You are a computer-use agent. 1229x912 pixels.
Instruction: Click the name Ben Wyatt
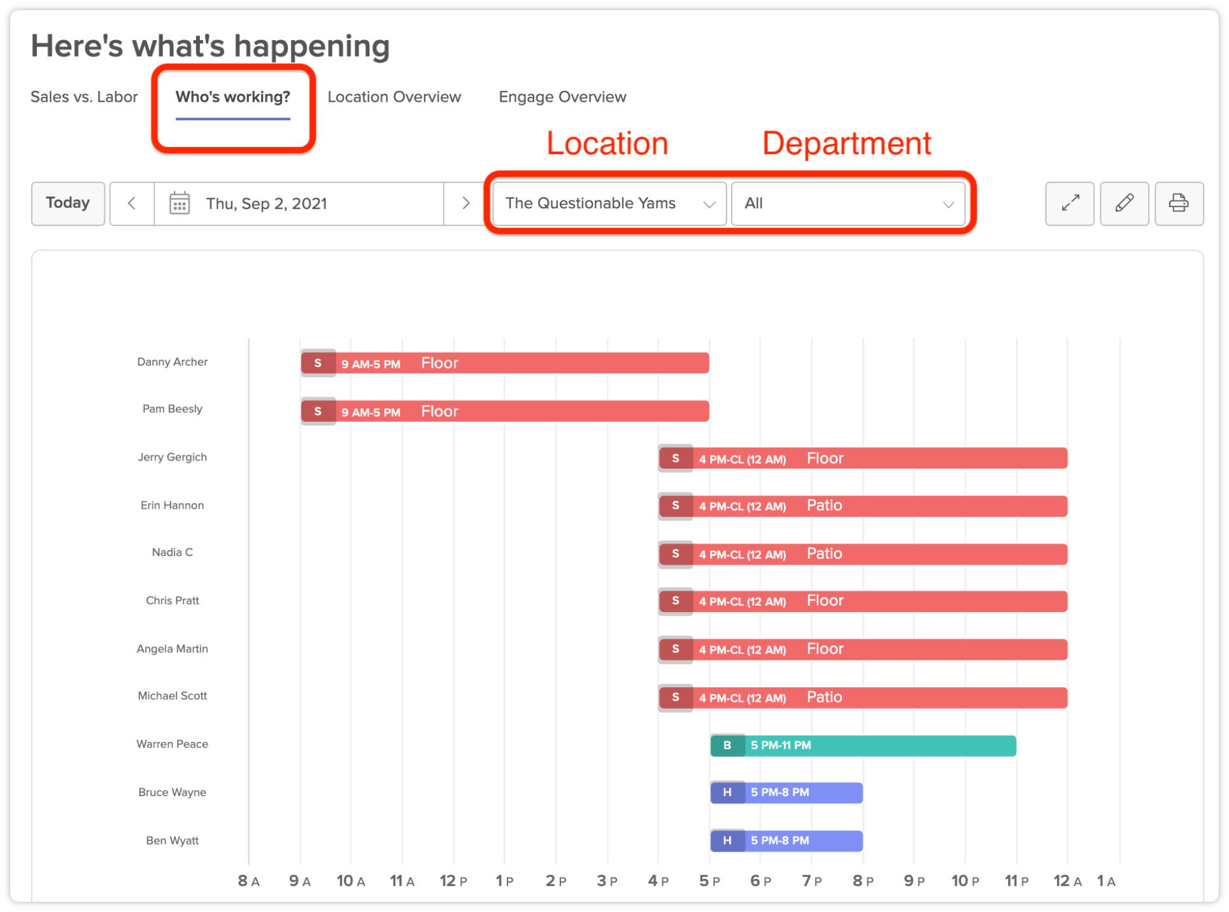[x=172, y=841]
